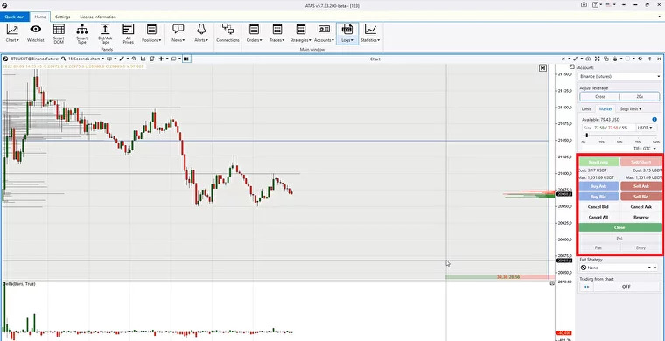Open the Bid/Ask Tape panel
665x341 pixels.
105,34
